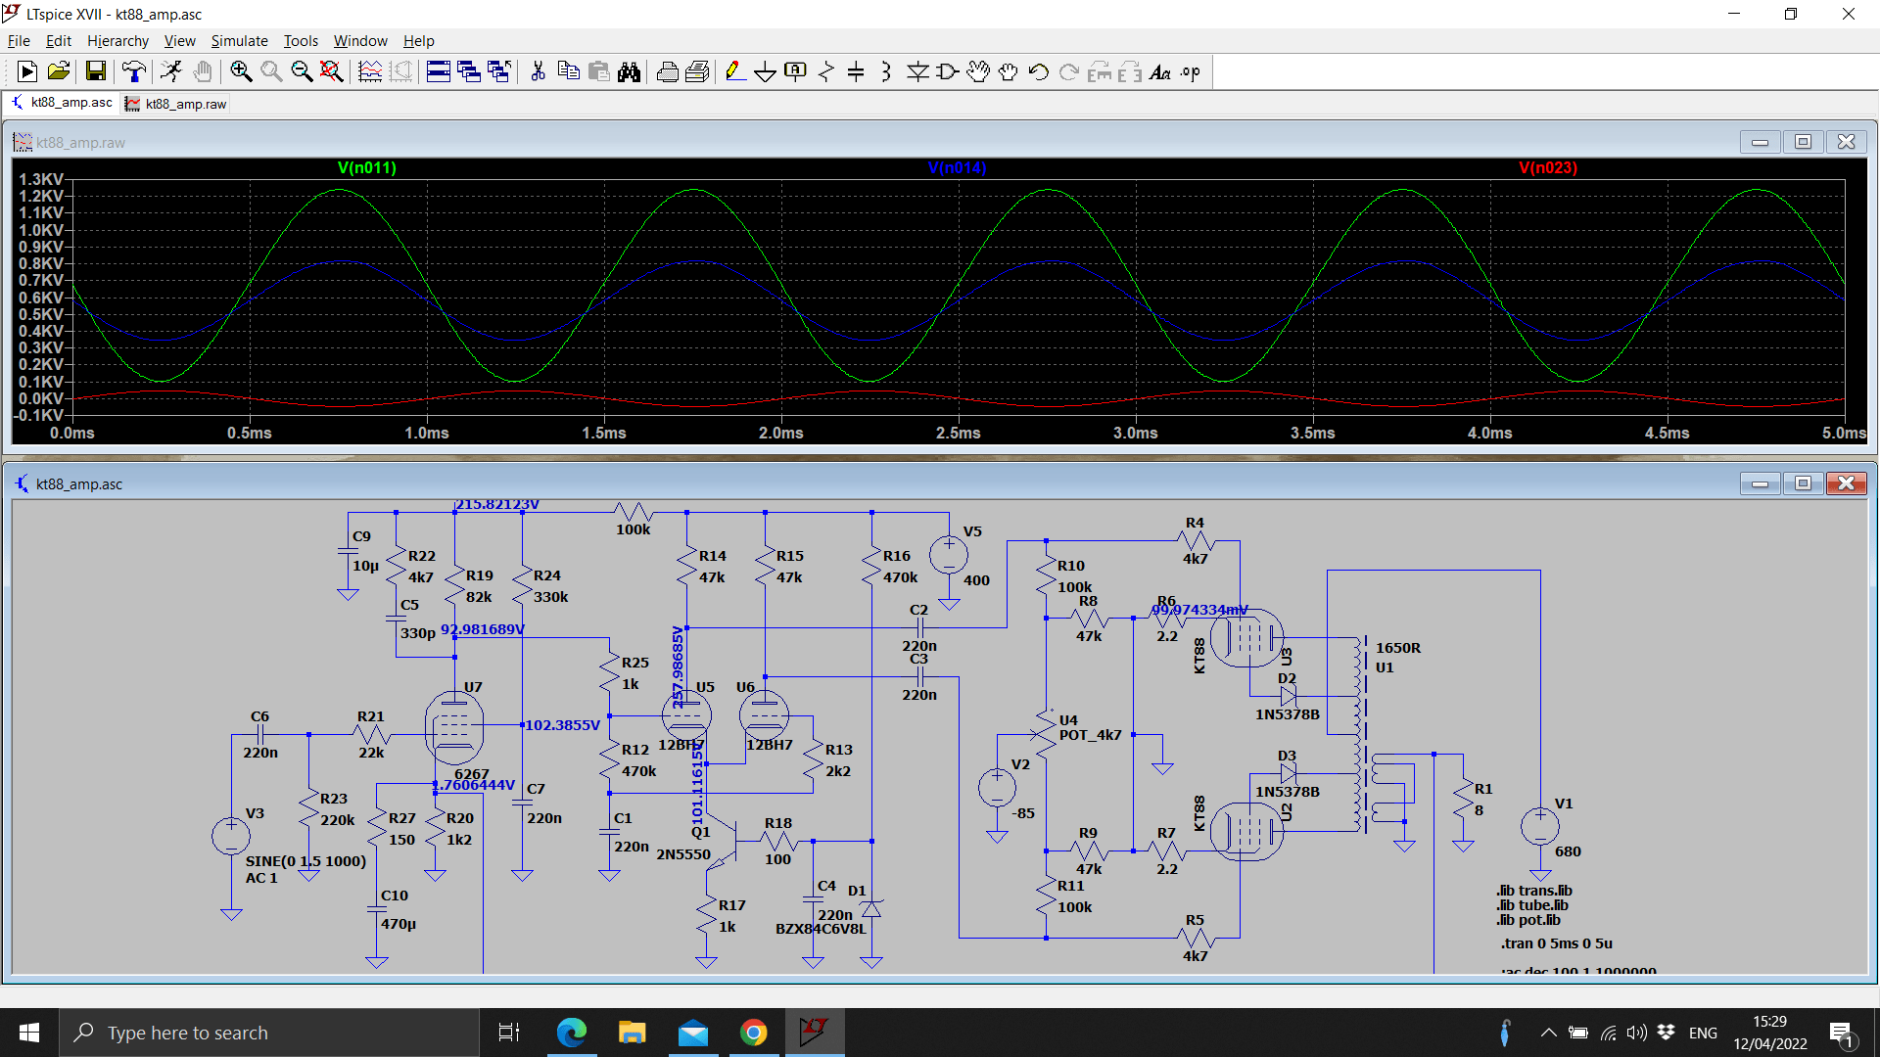The width and height of the screenshot is (1880, 1057).
Task: Select the Capacitor placement tool
Action: [x=856, y=71]
